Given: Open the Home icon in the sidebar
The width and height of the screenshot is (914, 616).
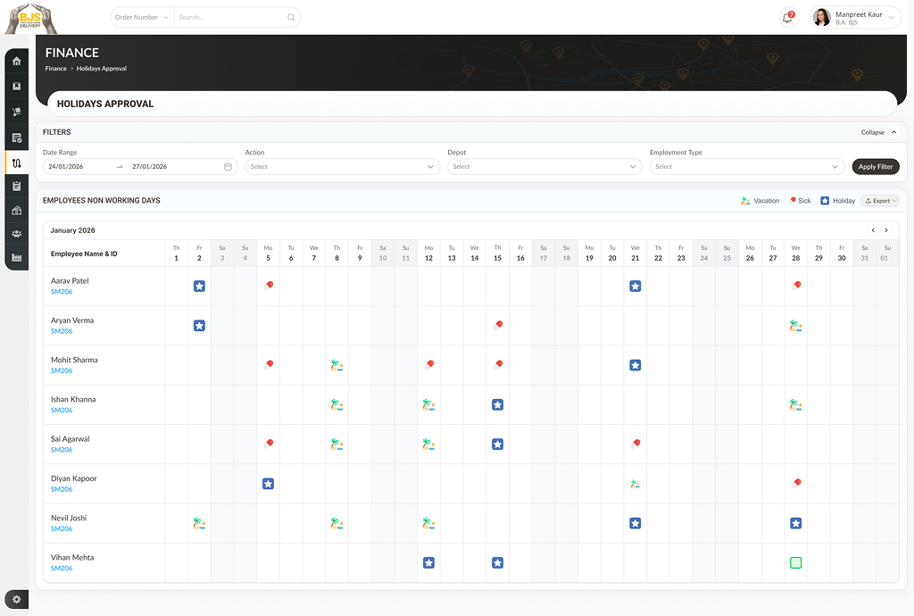Looking at the screenshot, I should (x=16, y=61).
